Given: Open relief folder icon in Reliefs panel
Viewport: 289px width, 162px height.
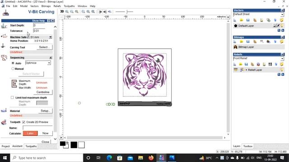Looking at the screenshot, I should tap(241, 64).
